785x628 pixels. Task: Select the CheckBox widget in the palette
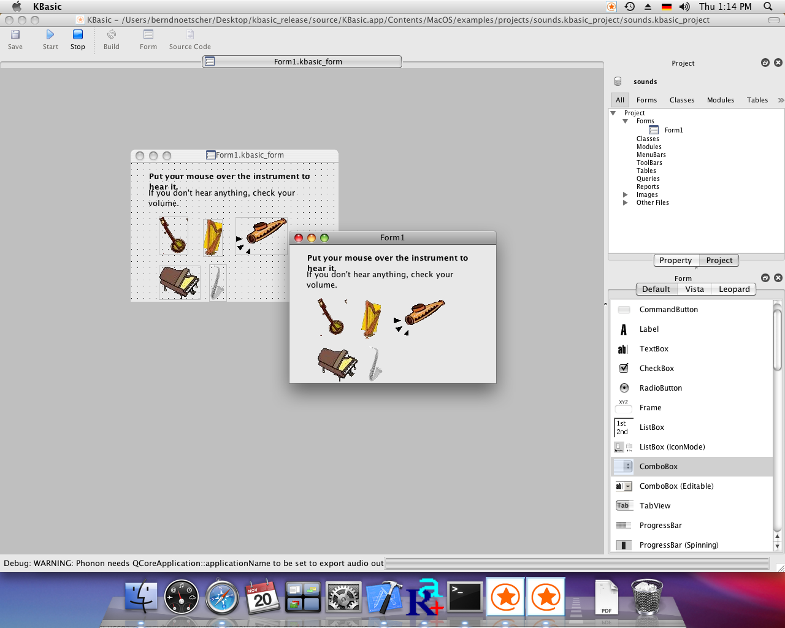(623, 368)
